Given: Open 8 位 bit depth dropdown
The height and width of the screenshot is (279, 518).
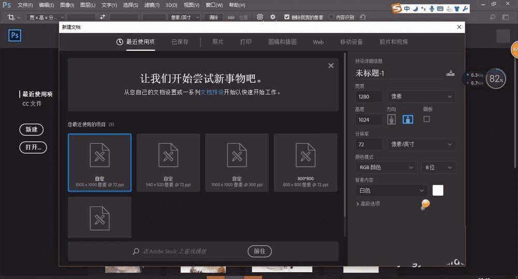Looking at the screenshot, I should click(x=438, y=167).
